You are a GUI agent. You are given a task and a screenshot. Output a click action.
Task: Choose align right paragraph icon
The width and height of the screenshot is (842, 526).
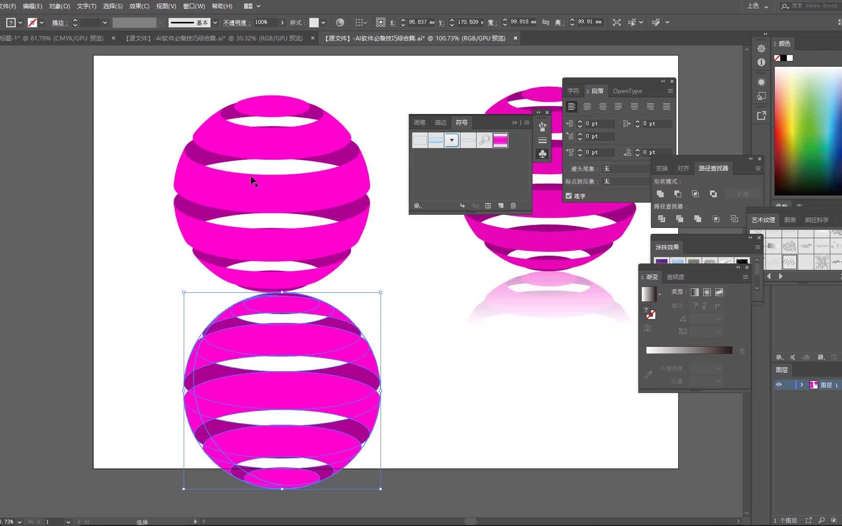coord(603,106)
